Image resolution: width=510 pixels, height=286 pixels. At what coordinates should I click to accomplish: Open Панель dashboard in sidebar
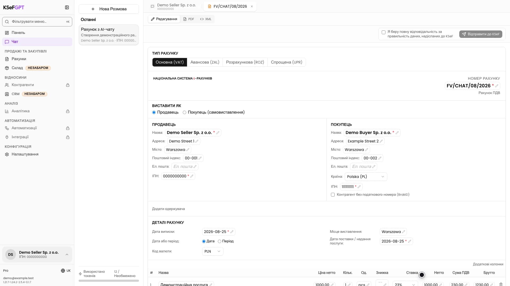[x=37, y=33]
